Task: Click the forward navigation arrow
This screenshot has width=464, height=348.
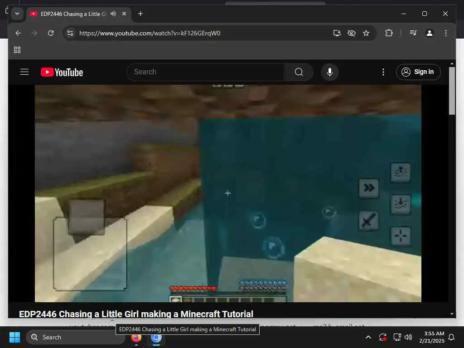Action: (x=34, y=33)
